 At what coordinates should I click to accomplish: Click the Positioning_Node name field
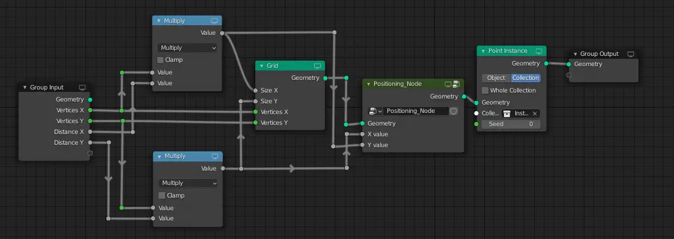[416, 111]
